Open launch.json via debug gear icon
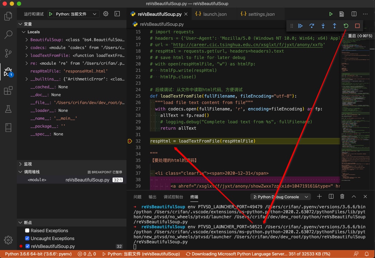Screen dimensions: 375x258 [106, 14]
